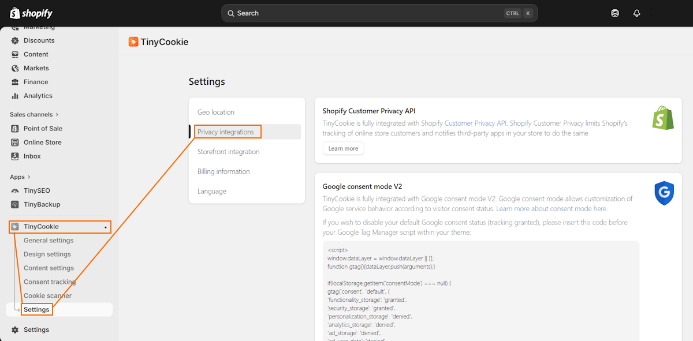Click the Shopify logo in the top bar
The height and width of the screenshot is (341, 693).
tap(30, 13)
